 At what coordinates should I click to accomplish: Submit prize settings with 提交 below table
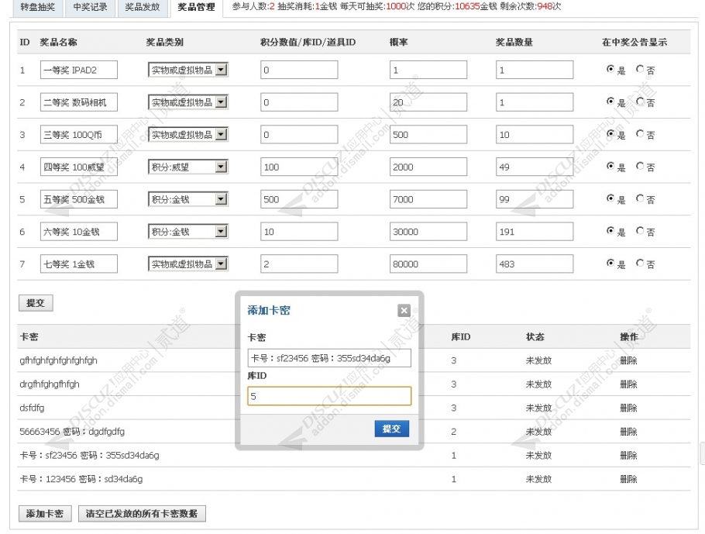click(36, 303)
